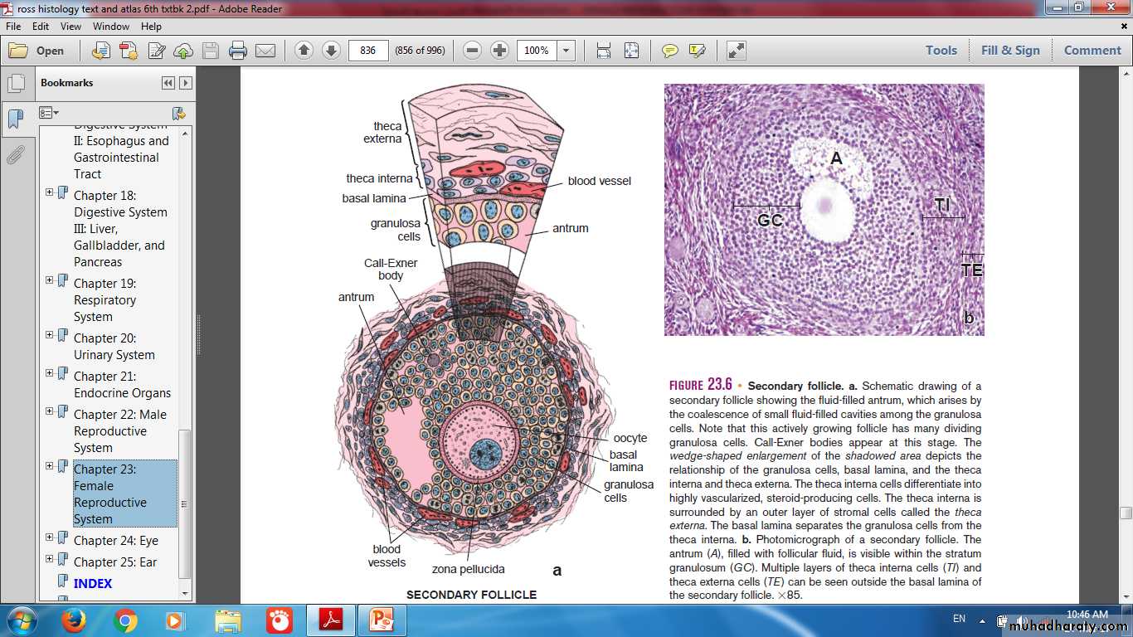Image resolution: width=1133 pixels, height=637 pixels.
Task: Zoom in with the plus button
Action: pos(499,51)
